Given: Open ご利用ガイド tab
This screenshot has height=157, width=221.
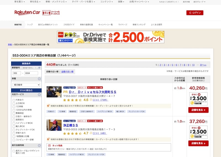Looking at the screenshot, I should point(69,25).
